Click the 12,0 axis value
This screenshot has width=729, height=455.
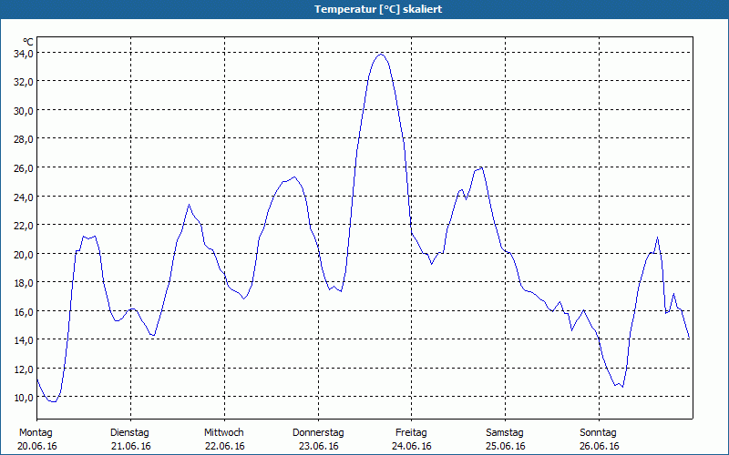click(24, 369)
